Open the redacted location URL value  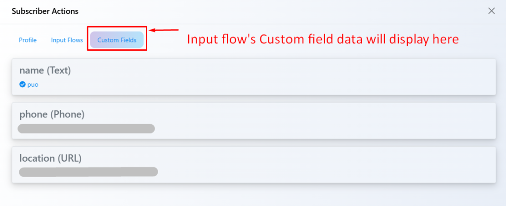pyautogui.click(x=88, y=172)
